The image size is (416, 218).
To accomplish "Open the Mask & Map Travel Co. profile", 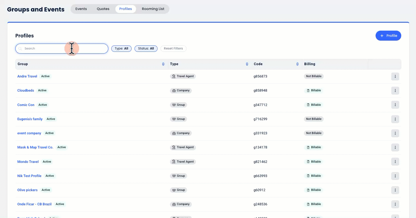I will coord(35,147).
